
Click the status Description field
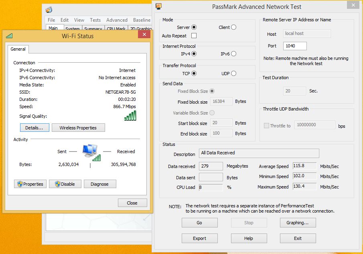(259, 153)
